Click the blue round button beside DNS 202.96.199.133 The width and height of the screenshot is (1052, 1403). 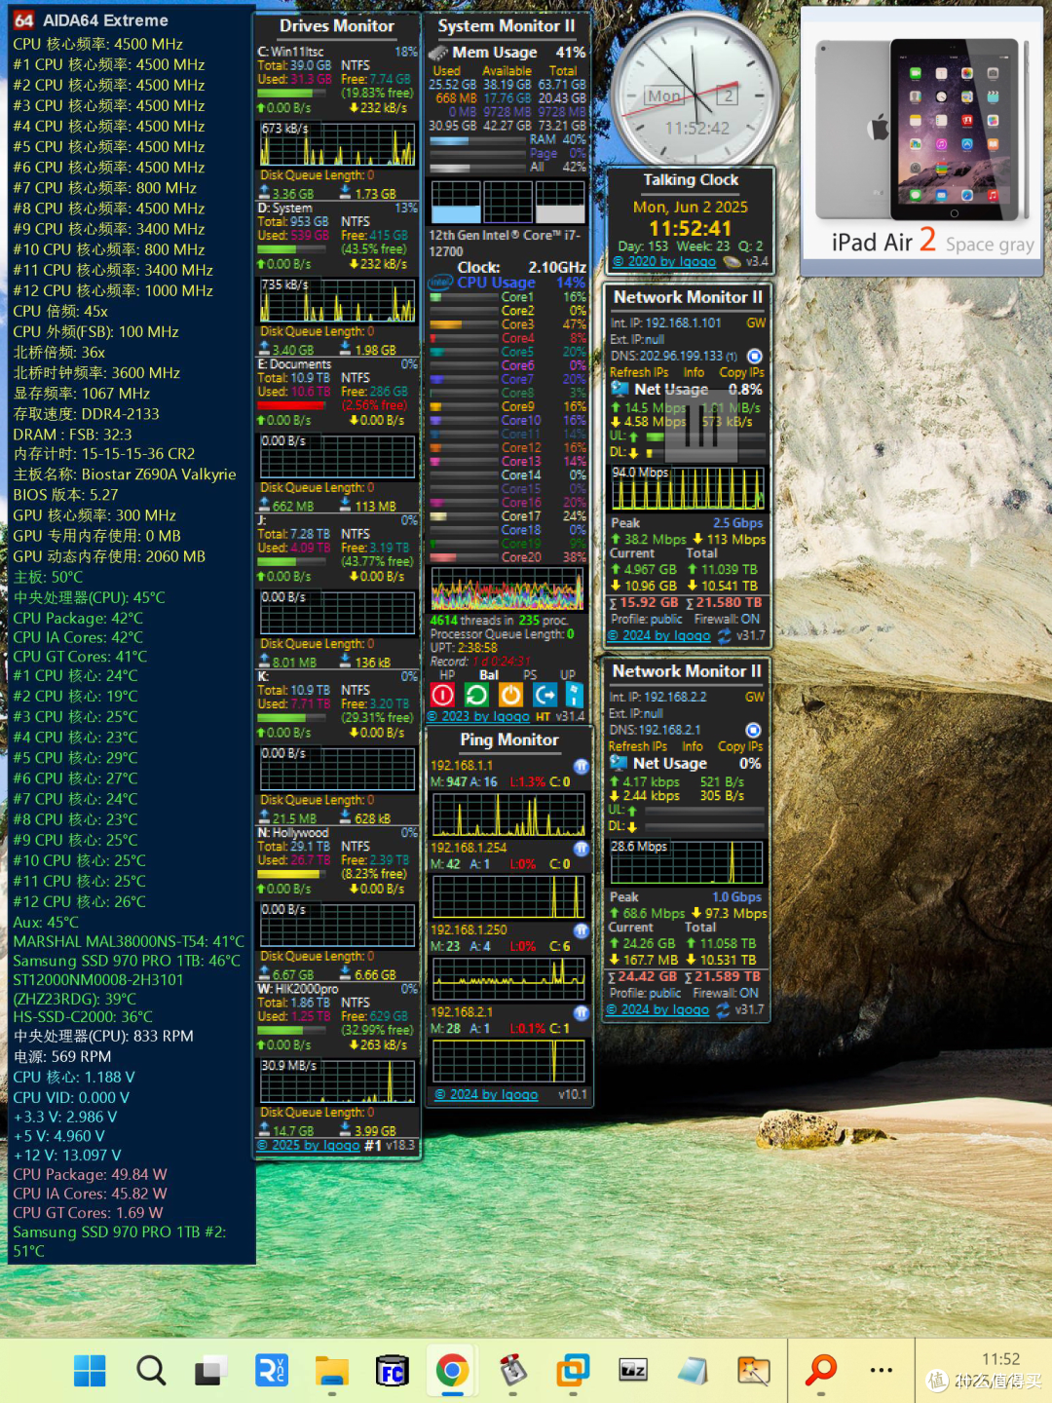point(754,357)
